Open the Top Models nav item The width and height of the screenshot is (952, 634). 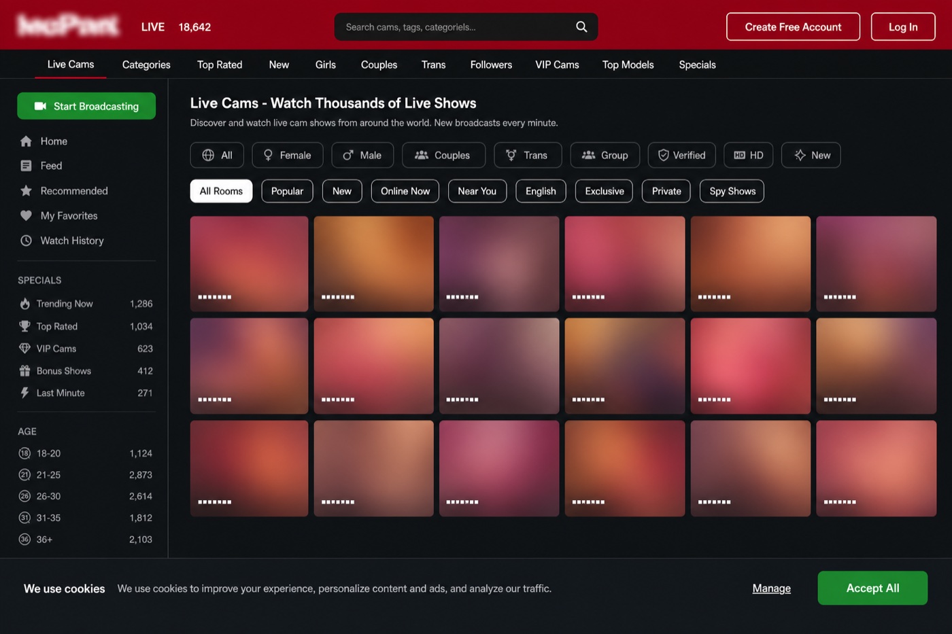coord(628,65)
